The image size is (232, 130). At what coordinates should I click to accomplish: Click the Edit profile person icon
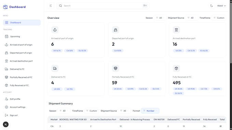click(x=6, y=99)
